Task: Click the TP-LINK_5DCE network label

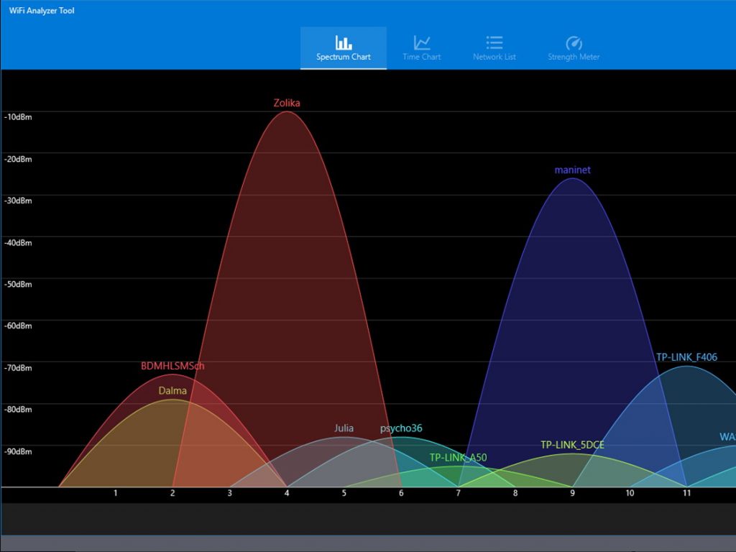Action: tap(572, 445)
